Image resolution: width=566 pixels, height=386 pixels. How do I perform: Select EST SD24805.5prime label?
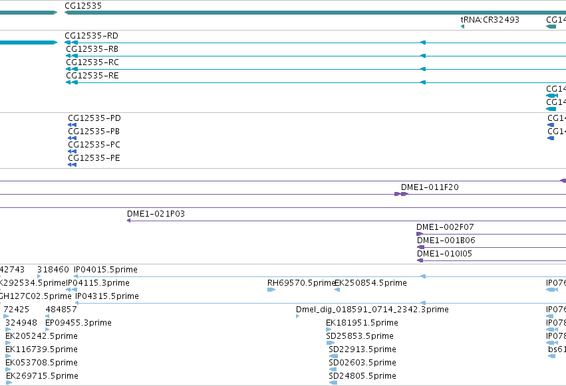tap(362, 377)
